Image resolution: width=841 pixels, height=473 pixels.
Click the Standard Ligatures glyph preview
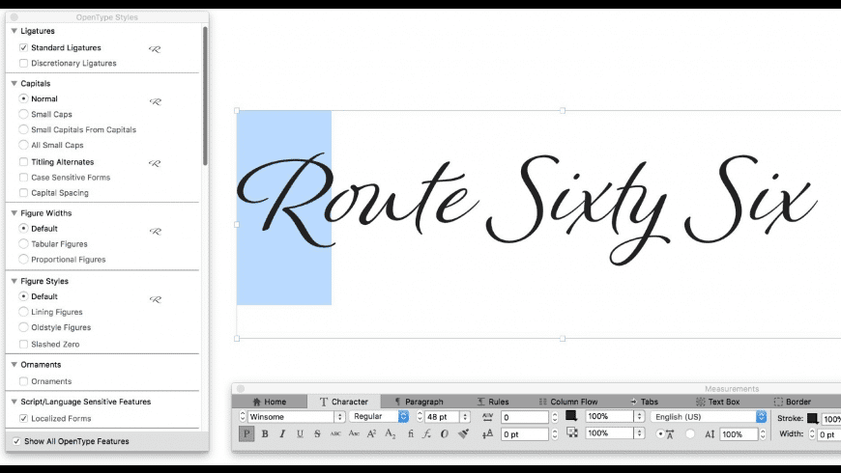pos(155,48)
